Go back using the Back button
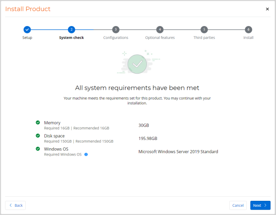The width and height of the screenshot is (276, 215). tap(16, 205)
